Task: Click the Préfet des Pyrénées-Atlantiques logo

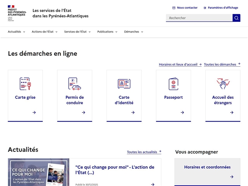Action: 17,13
